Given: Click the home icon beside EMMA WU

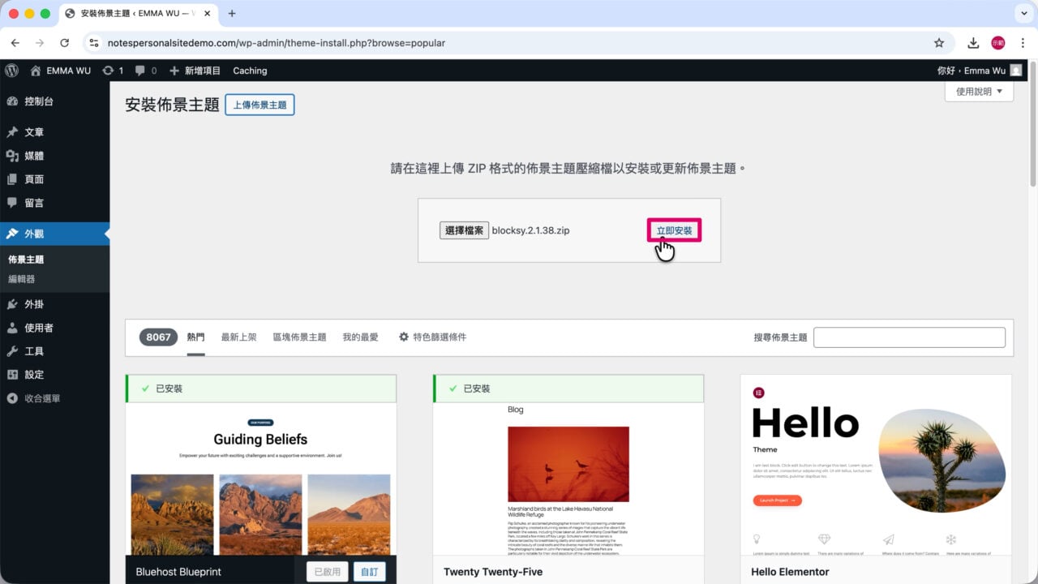Looking at the screenshot, I should 35,71.
